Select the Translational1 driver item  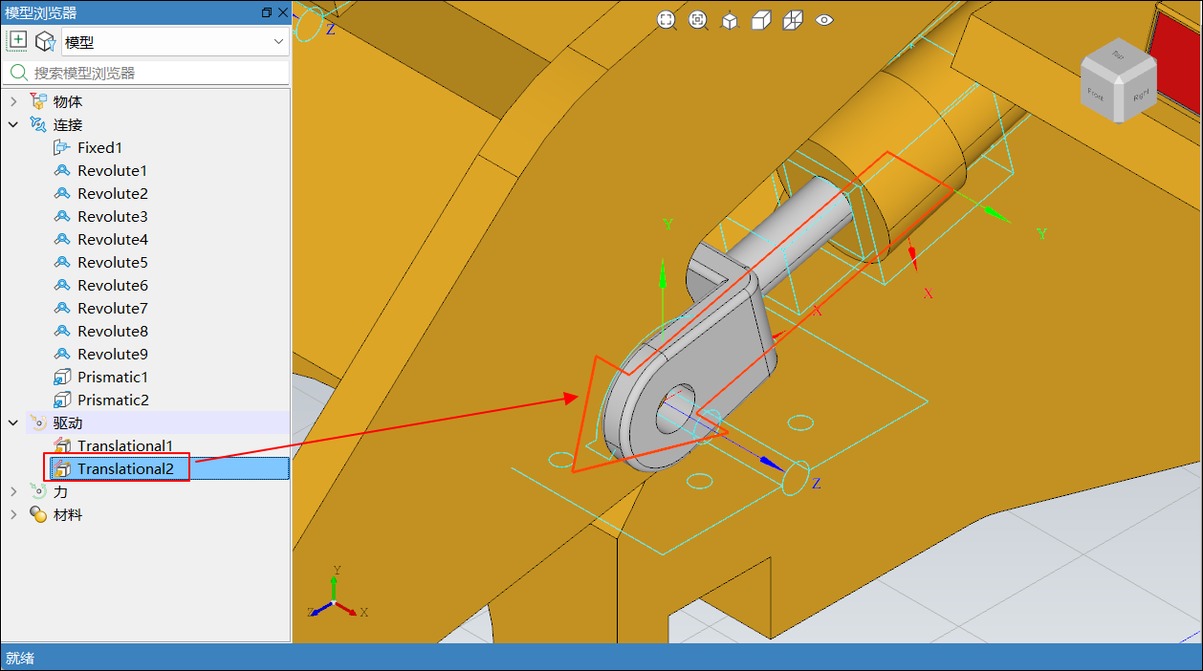[124, 445]
